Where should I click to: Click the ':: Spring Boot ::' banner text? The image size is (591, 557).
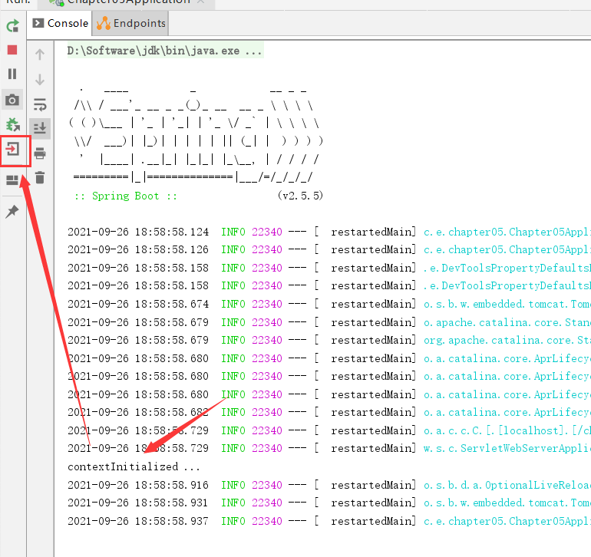point(126,196)
